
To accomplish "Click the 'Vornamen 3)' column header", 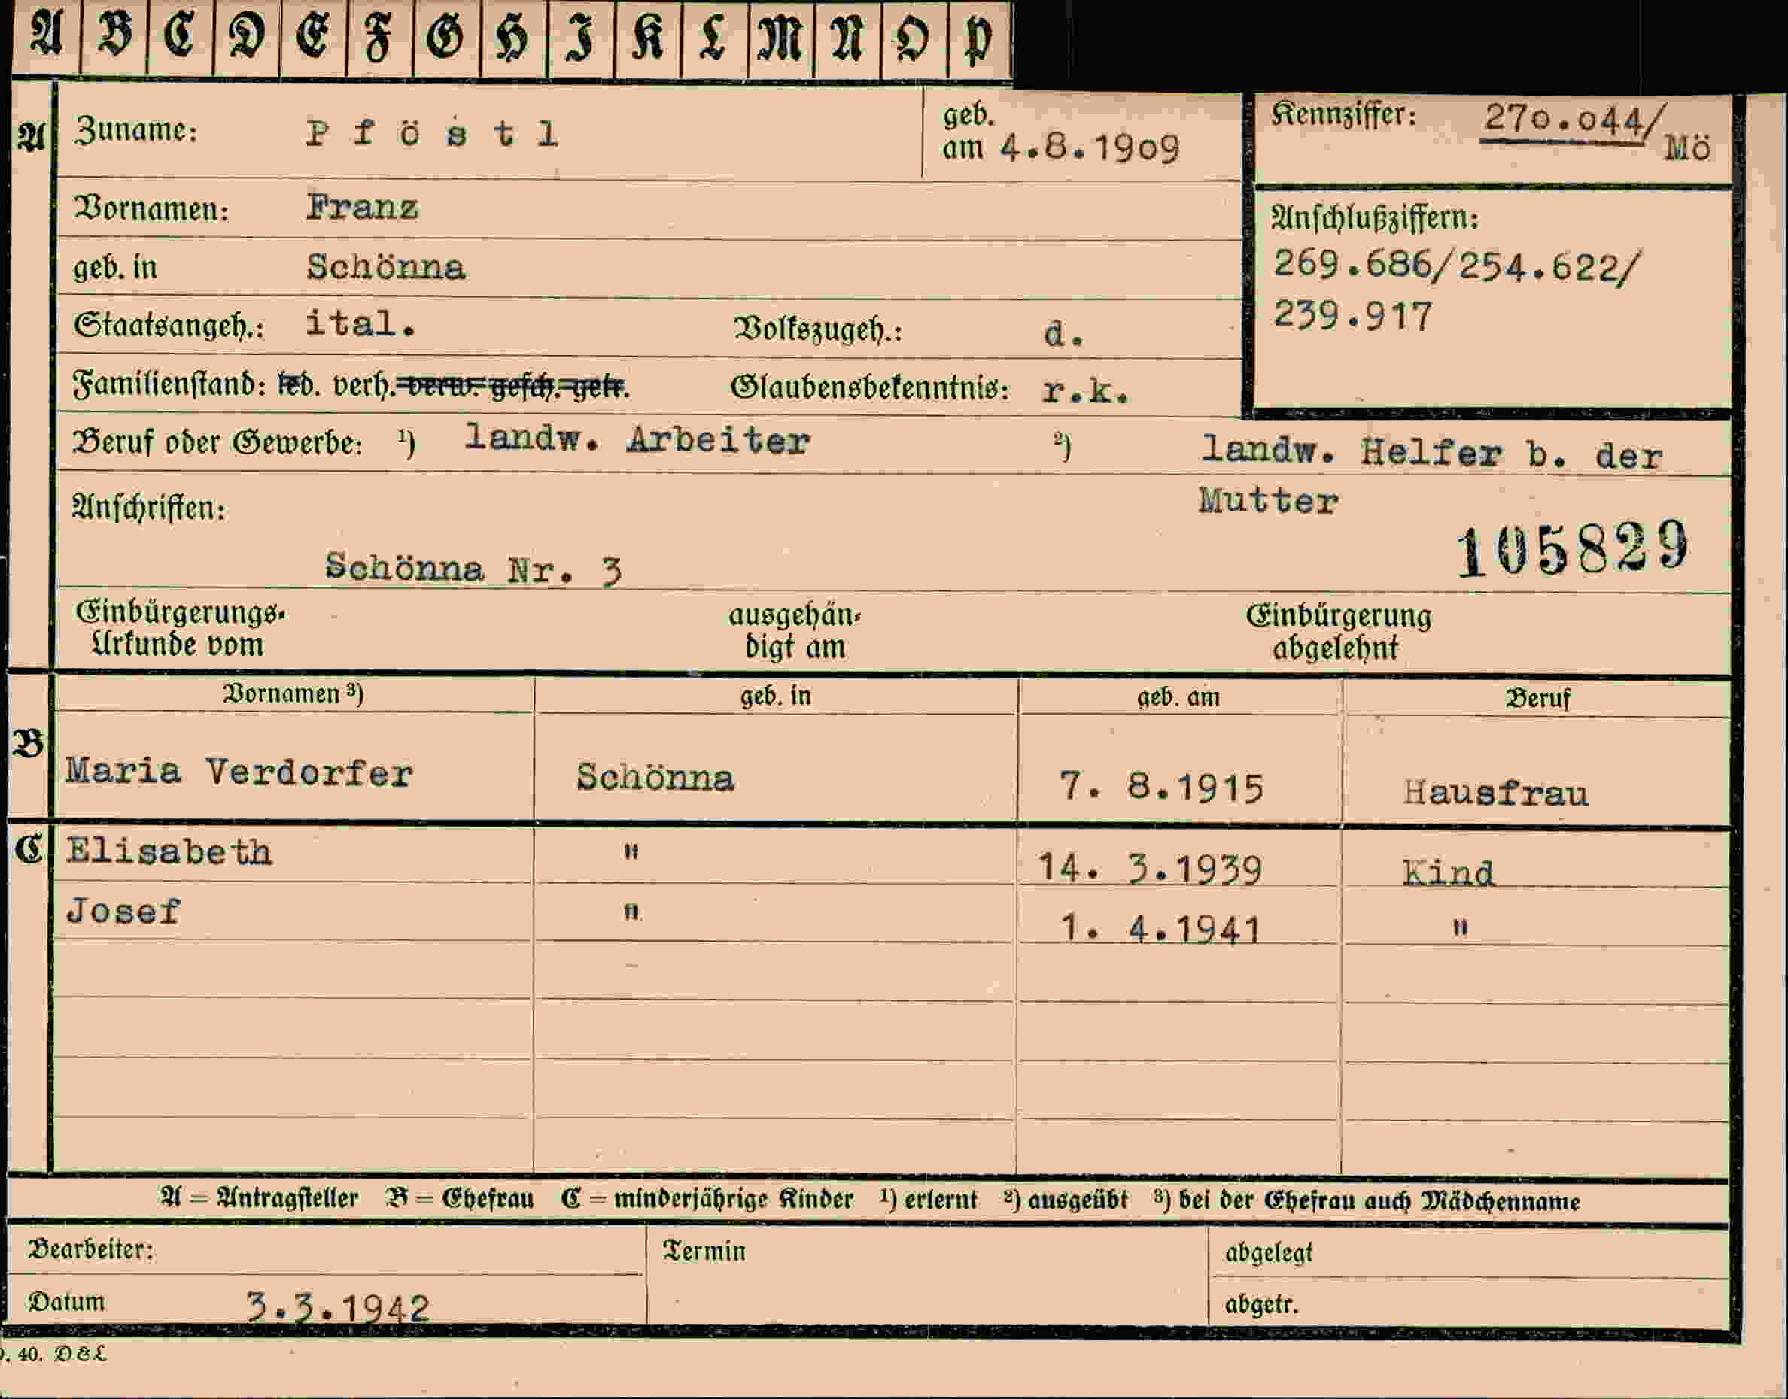I will pos(293,693).
